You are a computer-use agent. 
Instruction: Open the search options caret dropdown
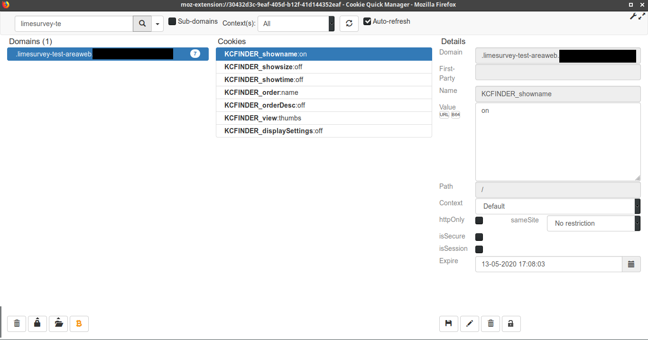coord(157,24)
